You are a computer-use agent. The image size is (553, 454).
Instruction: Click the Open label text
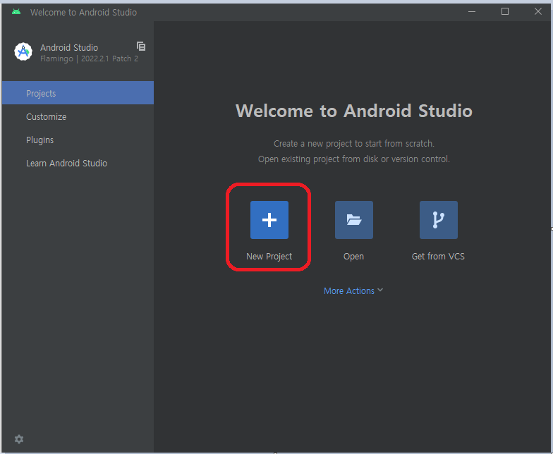click(354, 257)
